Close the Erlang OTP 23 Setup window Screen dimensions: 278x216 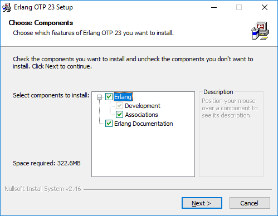[x=265, y=7]
